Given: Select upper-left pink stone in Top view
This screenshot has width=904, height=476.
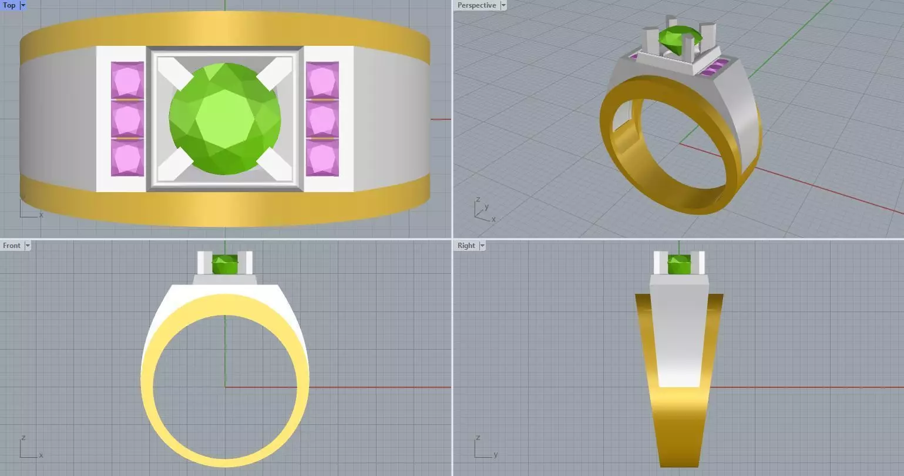Looking at the screenshot, I should (x=127, y=81).
